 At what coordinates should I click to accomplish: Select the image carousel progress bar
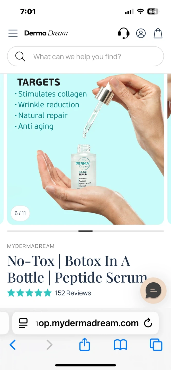tap(85, 231)
